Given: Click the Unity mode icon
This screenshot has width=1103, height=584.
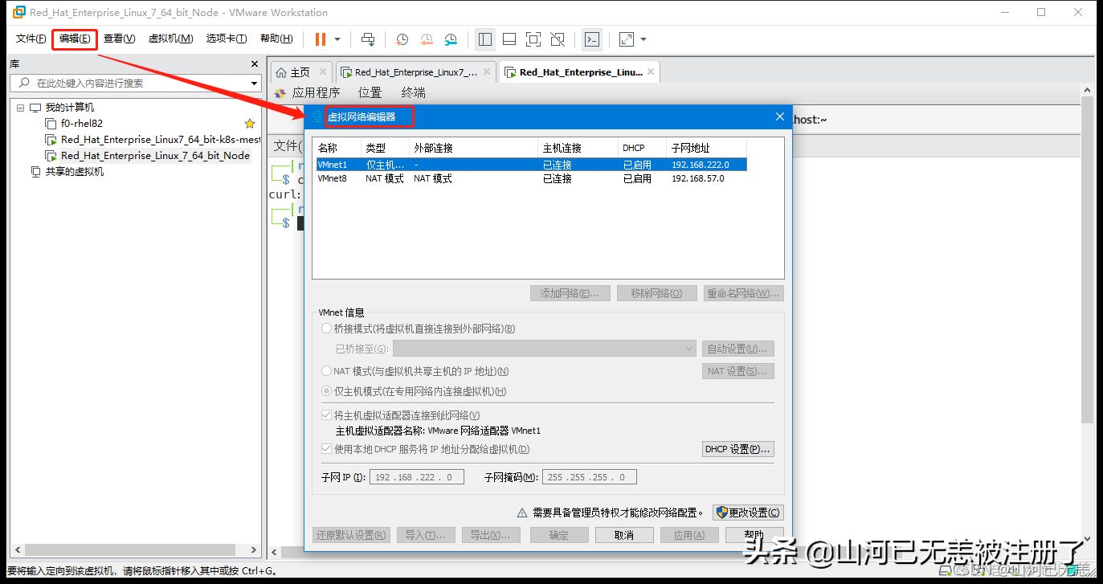Looking at the screenshot, I should tap(558, 39).
